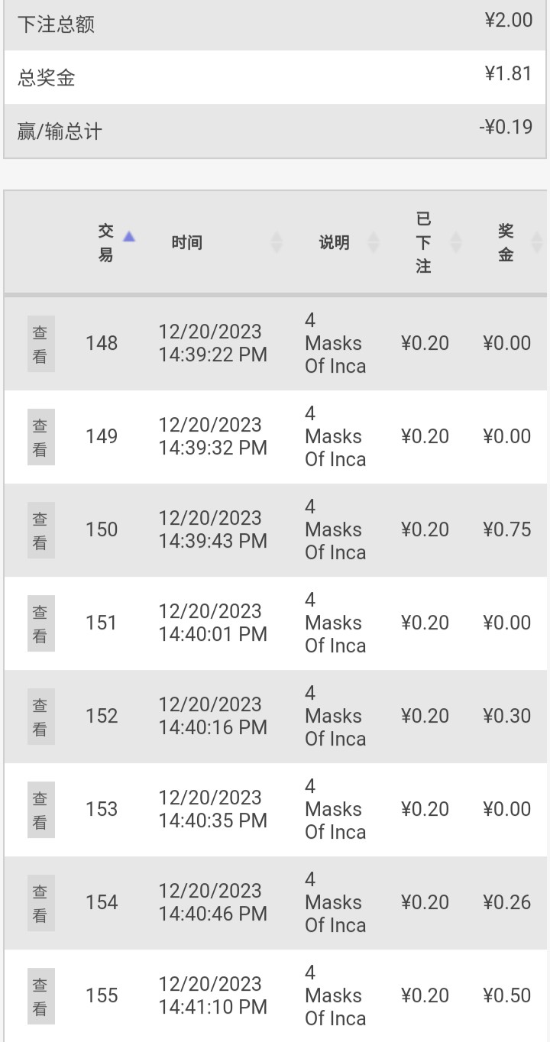Screen dimensions: 550x1042
Task: Click the 说明 column header label
Action: 334,243
